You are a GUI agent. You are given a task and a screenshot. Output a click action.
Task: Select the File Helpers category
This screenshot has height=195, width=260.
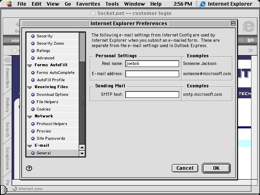click(x=52, y=102)
